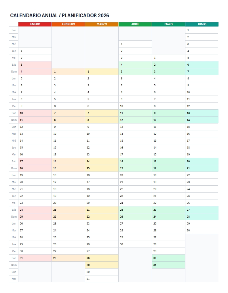The width and height of the screenshot is (228, 293).
Task: Select the March 31 day cell
Action: (102, 279)
